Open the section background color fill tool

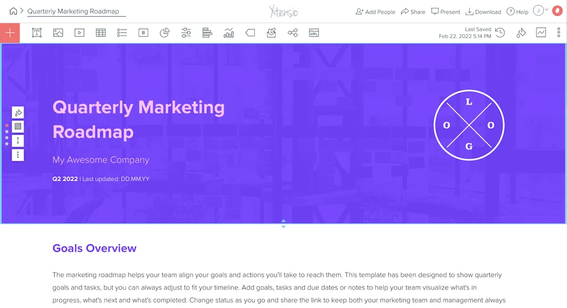pos(18,112)
